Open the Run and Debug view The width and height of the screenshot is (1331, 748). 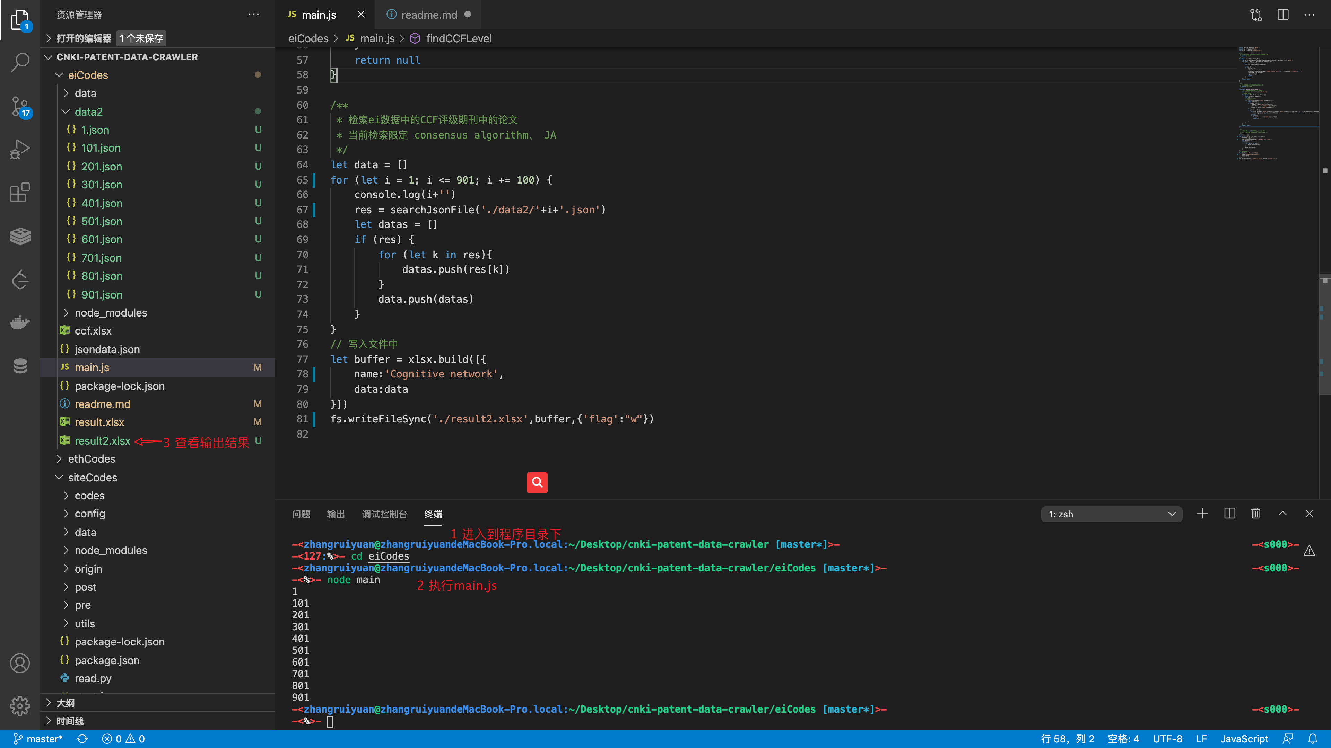pyautogui.click(x=20, y=149)
